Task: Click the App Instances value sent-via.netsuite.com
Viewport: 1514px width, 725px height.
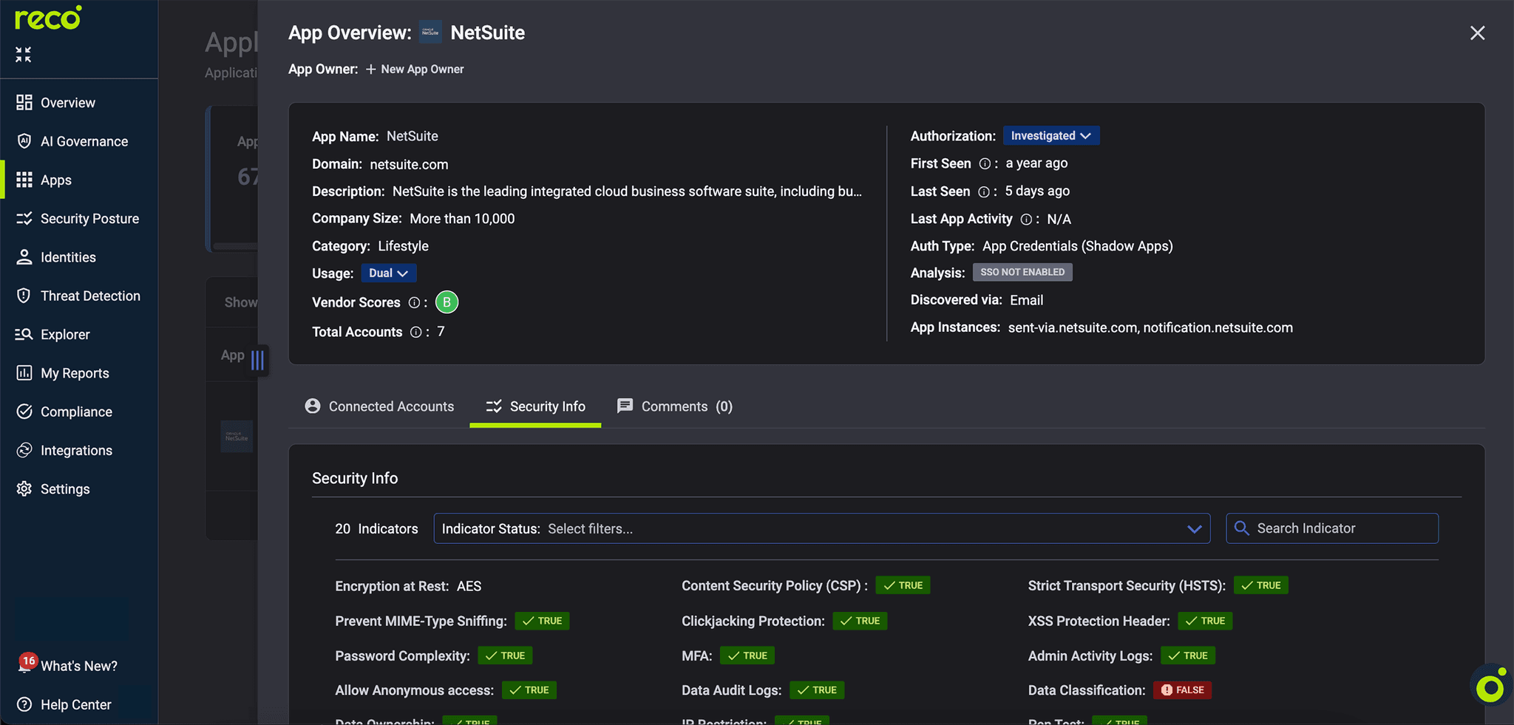Action: (x=1072, y=327)
